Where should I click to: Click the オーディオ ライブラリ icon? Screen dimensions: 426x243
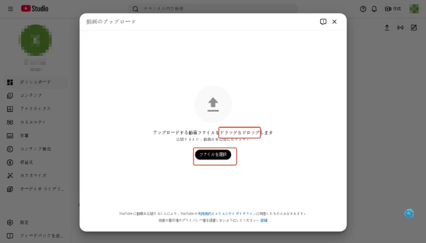(10, 189)
